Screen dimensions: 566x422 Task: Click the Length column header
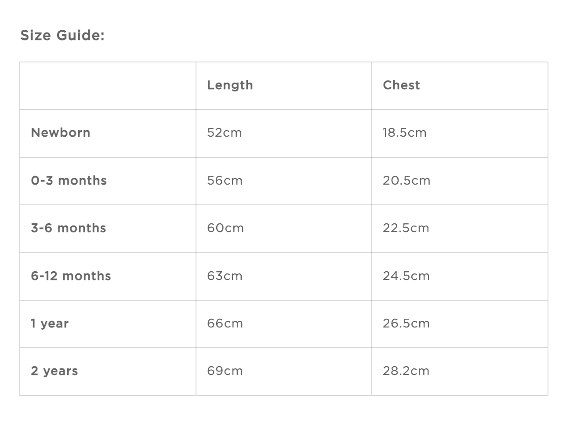(230, 85)
